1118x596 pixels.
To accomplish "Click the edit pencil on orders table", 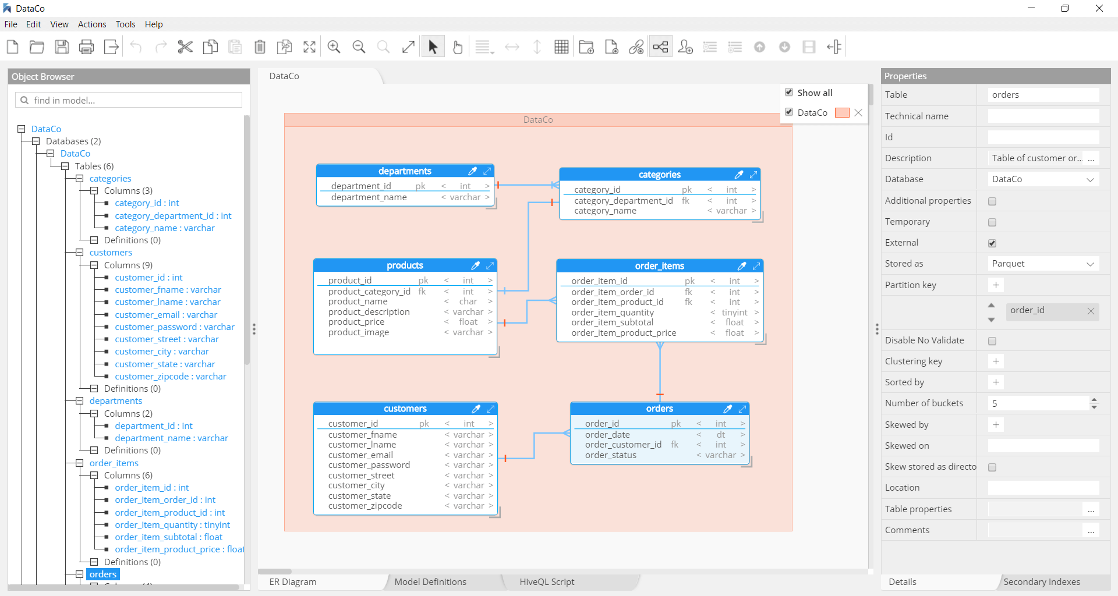I will 727,409.
